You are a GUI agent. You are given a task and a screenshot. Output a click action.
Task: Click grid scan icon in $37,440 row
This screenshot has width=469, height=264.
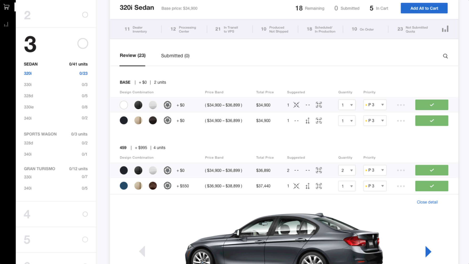point(319,186)
